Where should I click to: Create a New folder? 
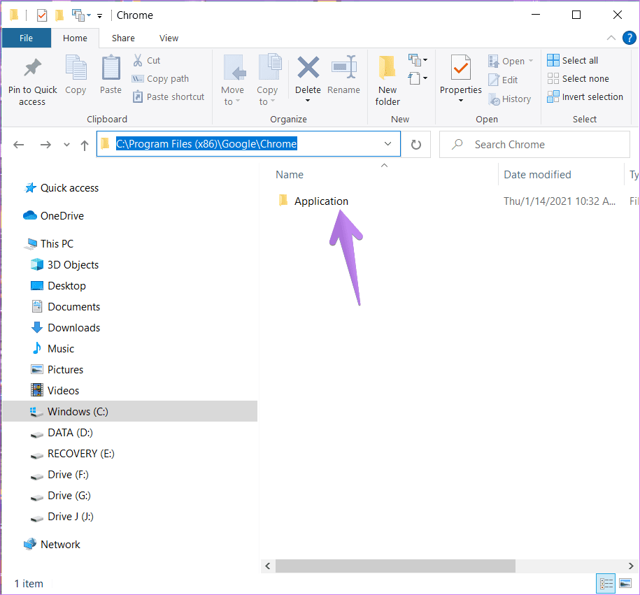point(387,80)
